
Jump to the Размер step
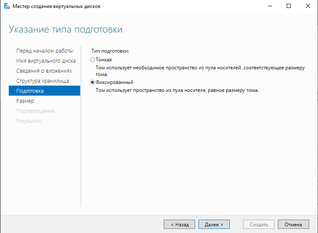25,101
